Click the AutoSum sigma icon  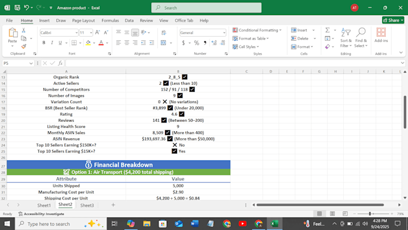coord(328,30)
